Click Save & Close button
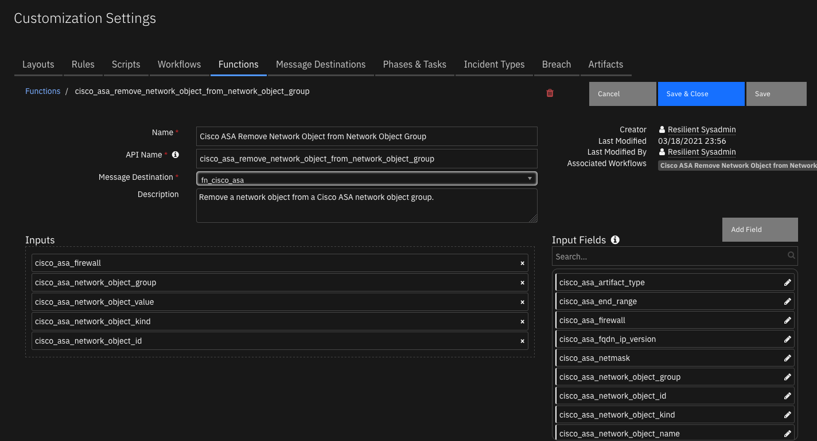The image size is (817, 441). pyautogui.click(x=701, y=94)
